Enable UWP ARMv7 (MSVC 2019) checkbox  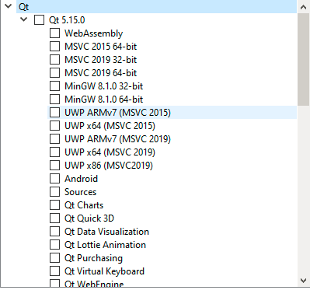click(54, 139)
